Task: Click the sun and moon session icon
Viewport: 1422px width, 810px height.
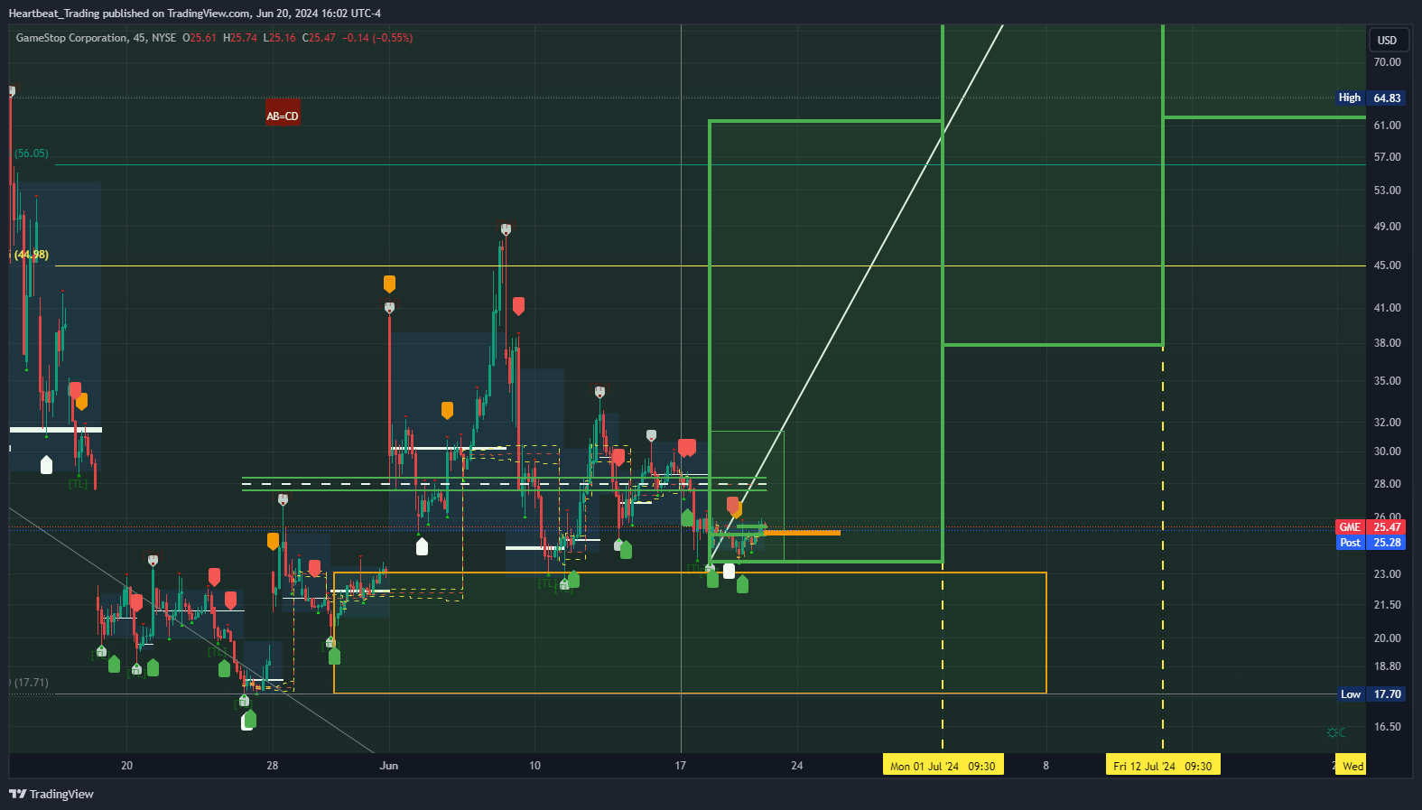Action: tap(1336, 732)
